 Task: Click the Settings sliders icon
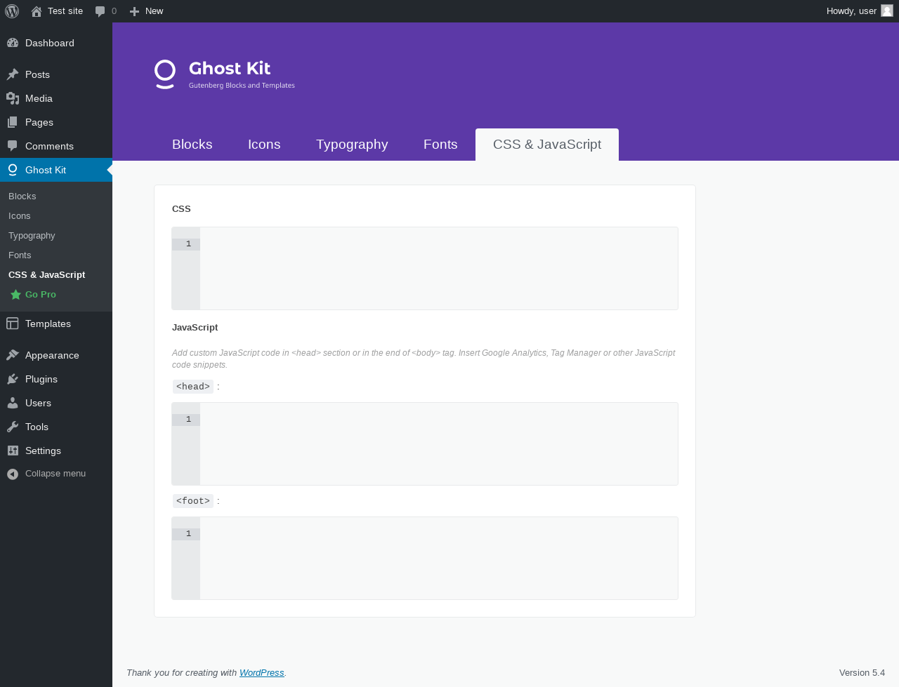[13, 451]
